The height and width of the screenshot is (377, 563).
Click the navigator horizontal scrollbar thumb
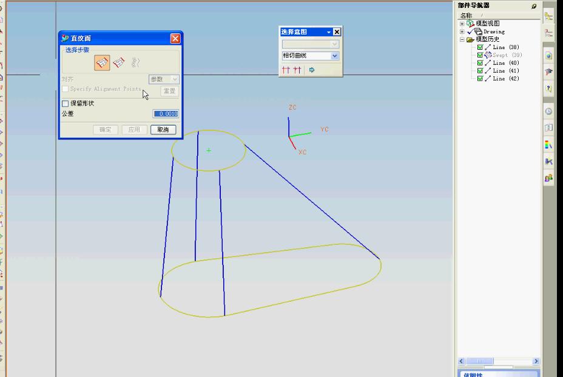480,361
